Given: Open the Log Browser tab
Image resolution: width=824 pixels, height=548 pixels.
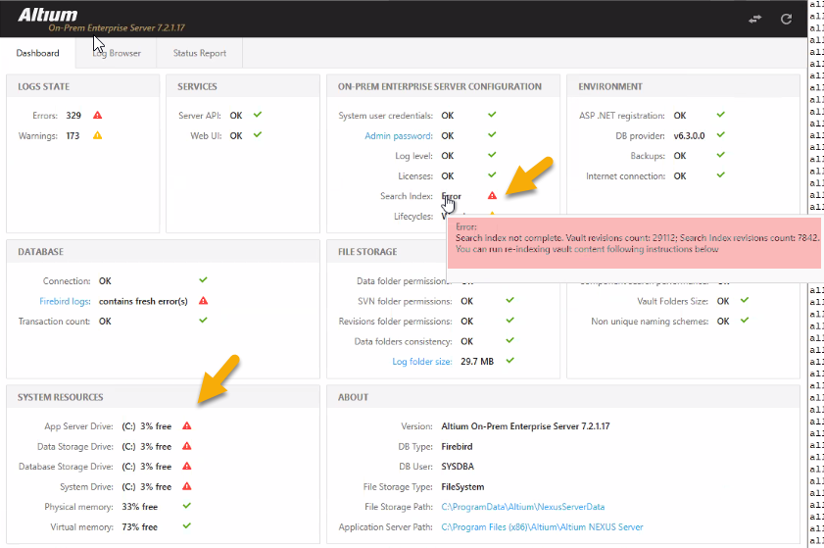Looking at the screenshot, I should tap(117, 53).
